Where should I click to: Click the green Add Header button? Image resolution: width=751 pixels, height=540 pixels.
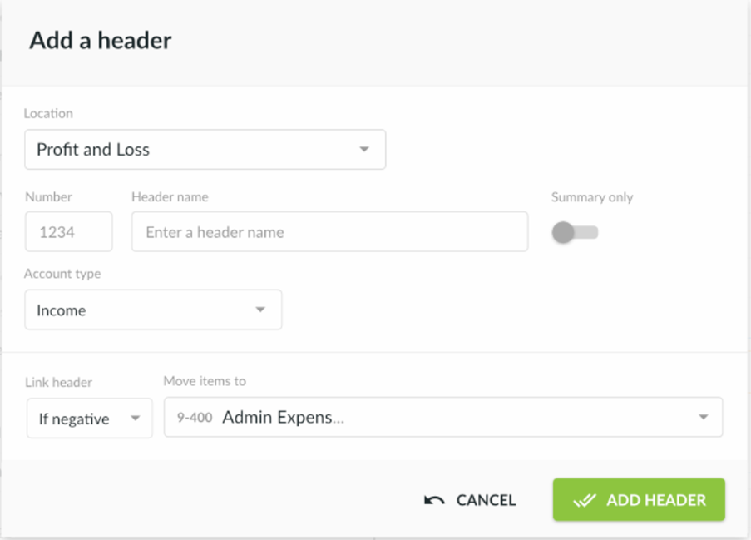639,500
